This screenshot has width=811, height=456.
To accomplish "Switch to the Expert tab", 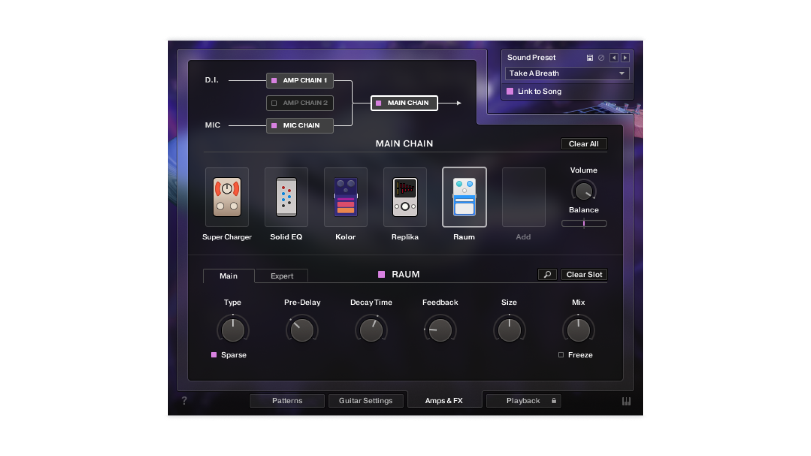I will click(x=282, y=276).
